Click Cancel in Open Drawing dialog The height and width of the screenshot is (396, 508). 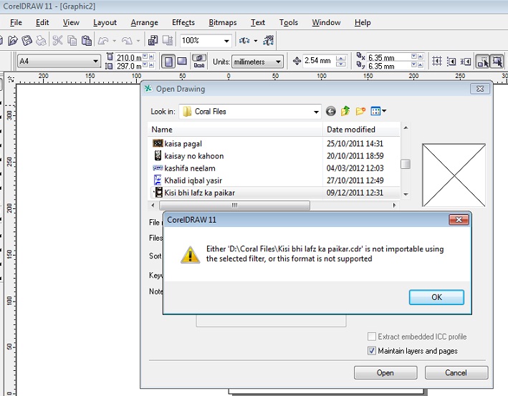(x=456, y=372)
